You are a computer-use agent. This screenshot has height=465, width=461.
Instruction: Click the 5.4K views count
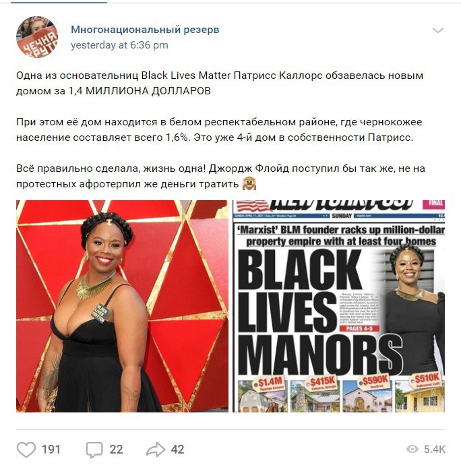coord(434,449)
